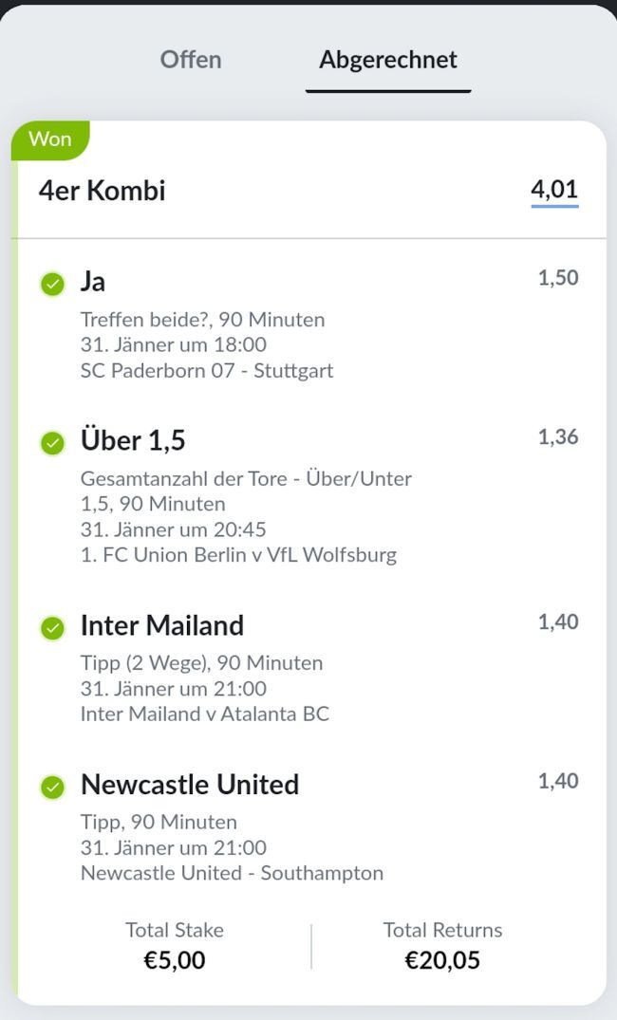
Task: Select the 4er Kombi bet title
Action: [x=102, y=191]
